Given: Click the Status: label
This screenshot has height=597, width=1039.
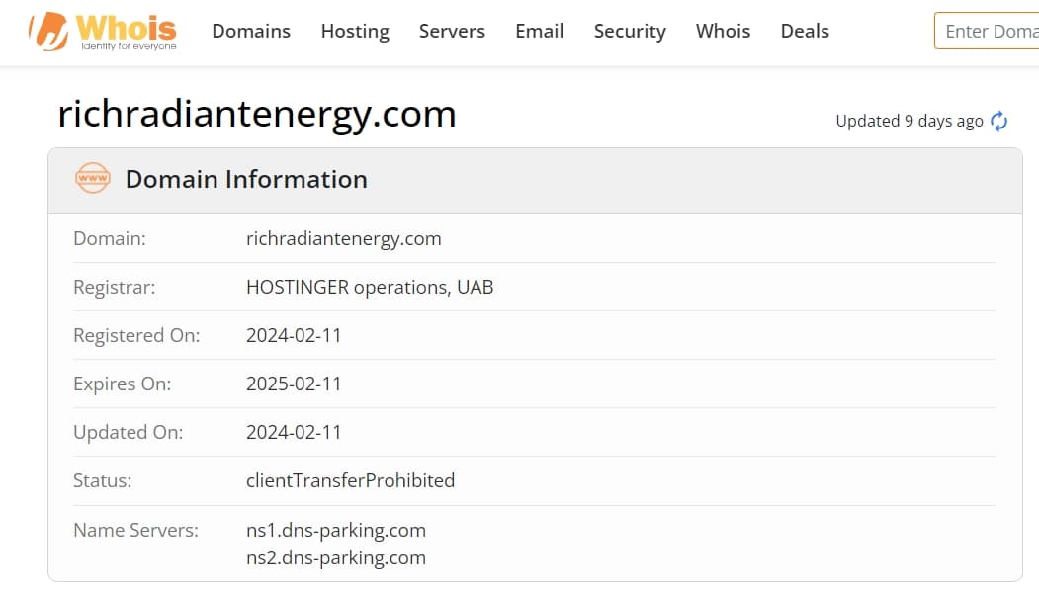Looking at the screenshot, I should pyautogui.click(x=102, y=480).
